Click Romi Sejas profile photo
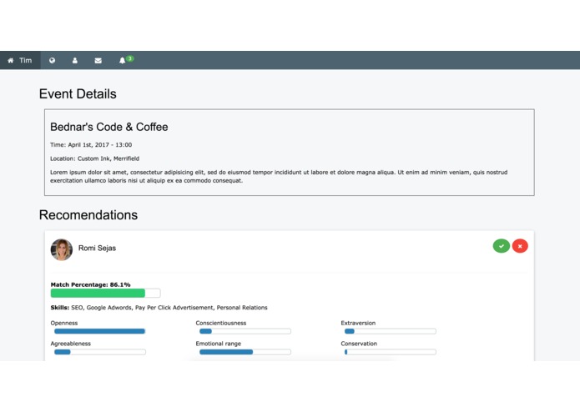This screenshot has width=580, height=412. [62, 249]
